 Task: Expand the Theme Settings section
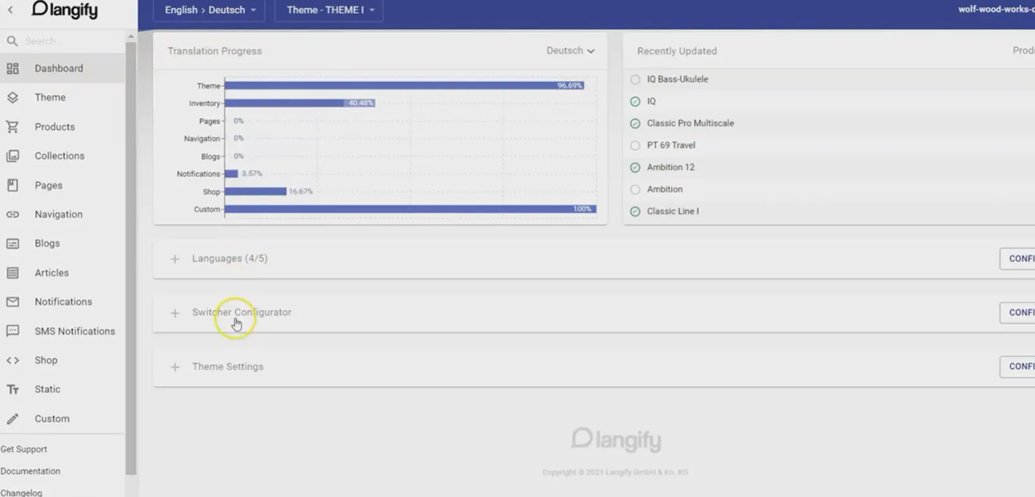175,367
